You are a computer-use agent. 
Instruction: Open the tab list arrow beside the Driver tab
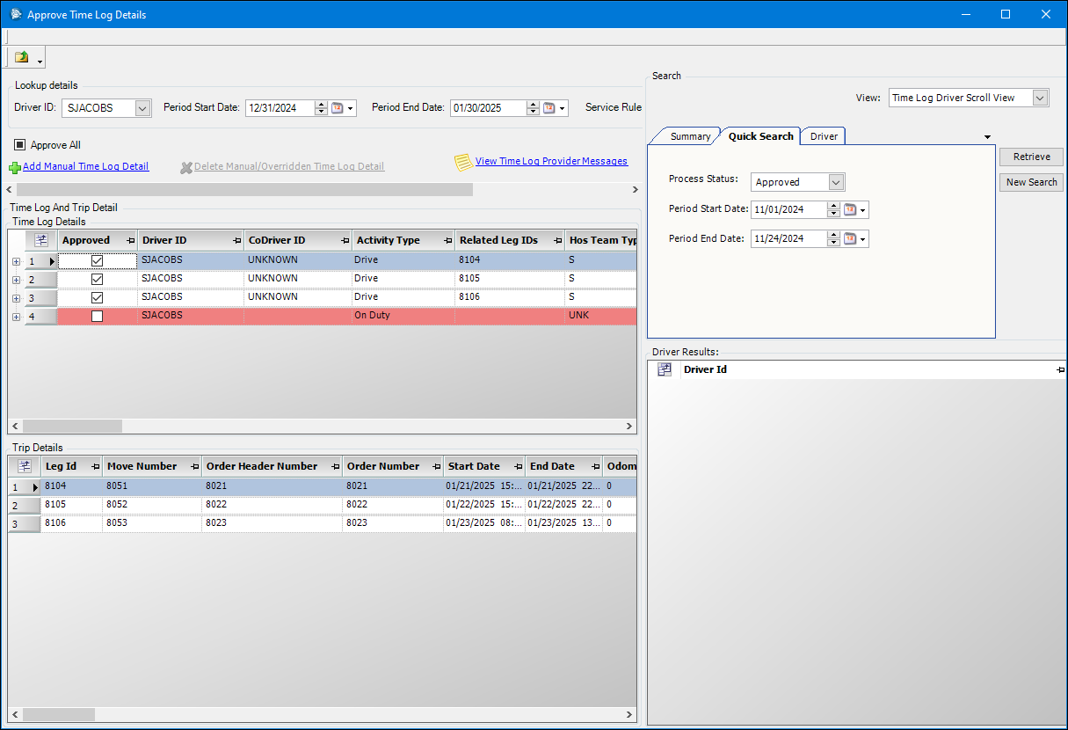click(x=987, y=137)
